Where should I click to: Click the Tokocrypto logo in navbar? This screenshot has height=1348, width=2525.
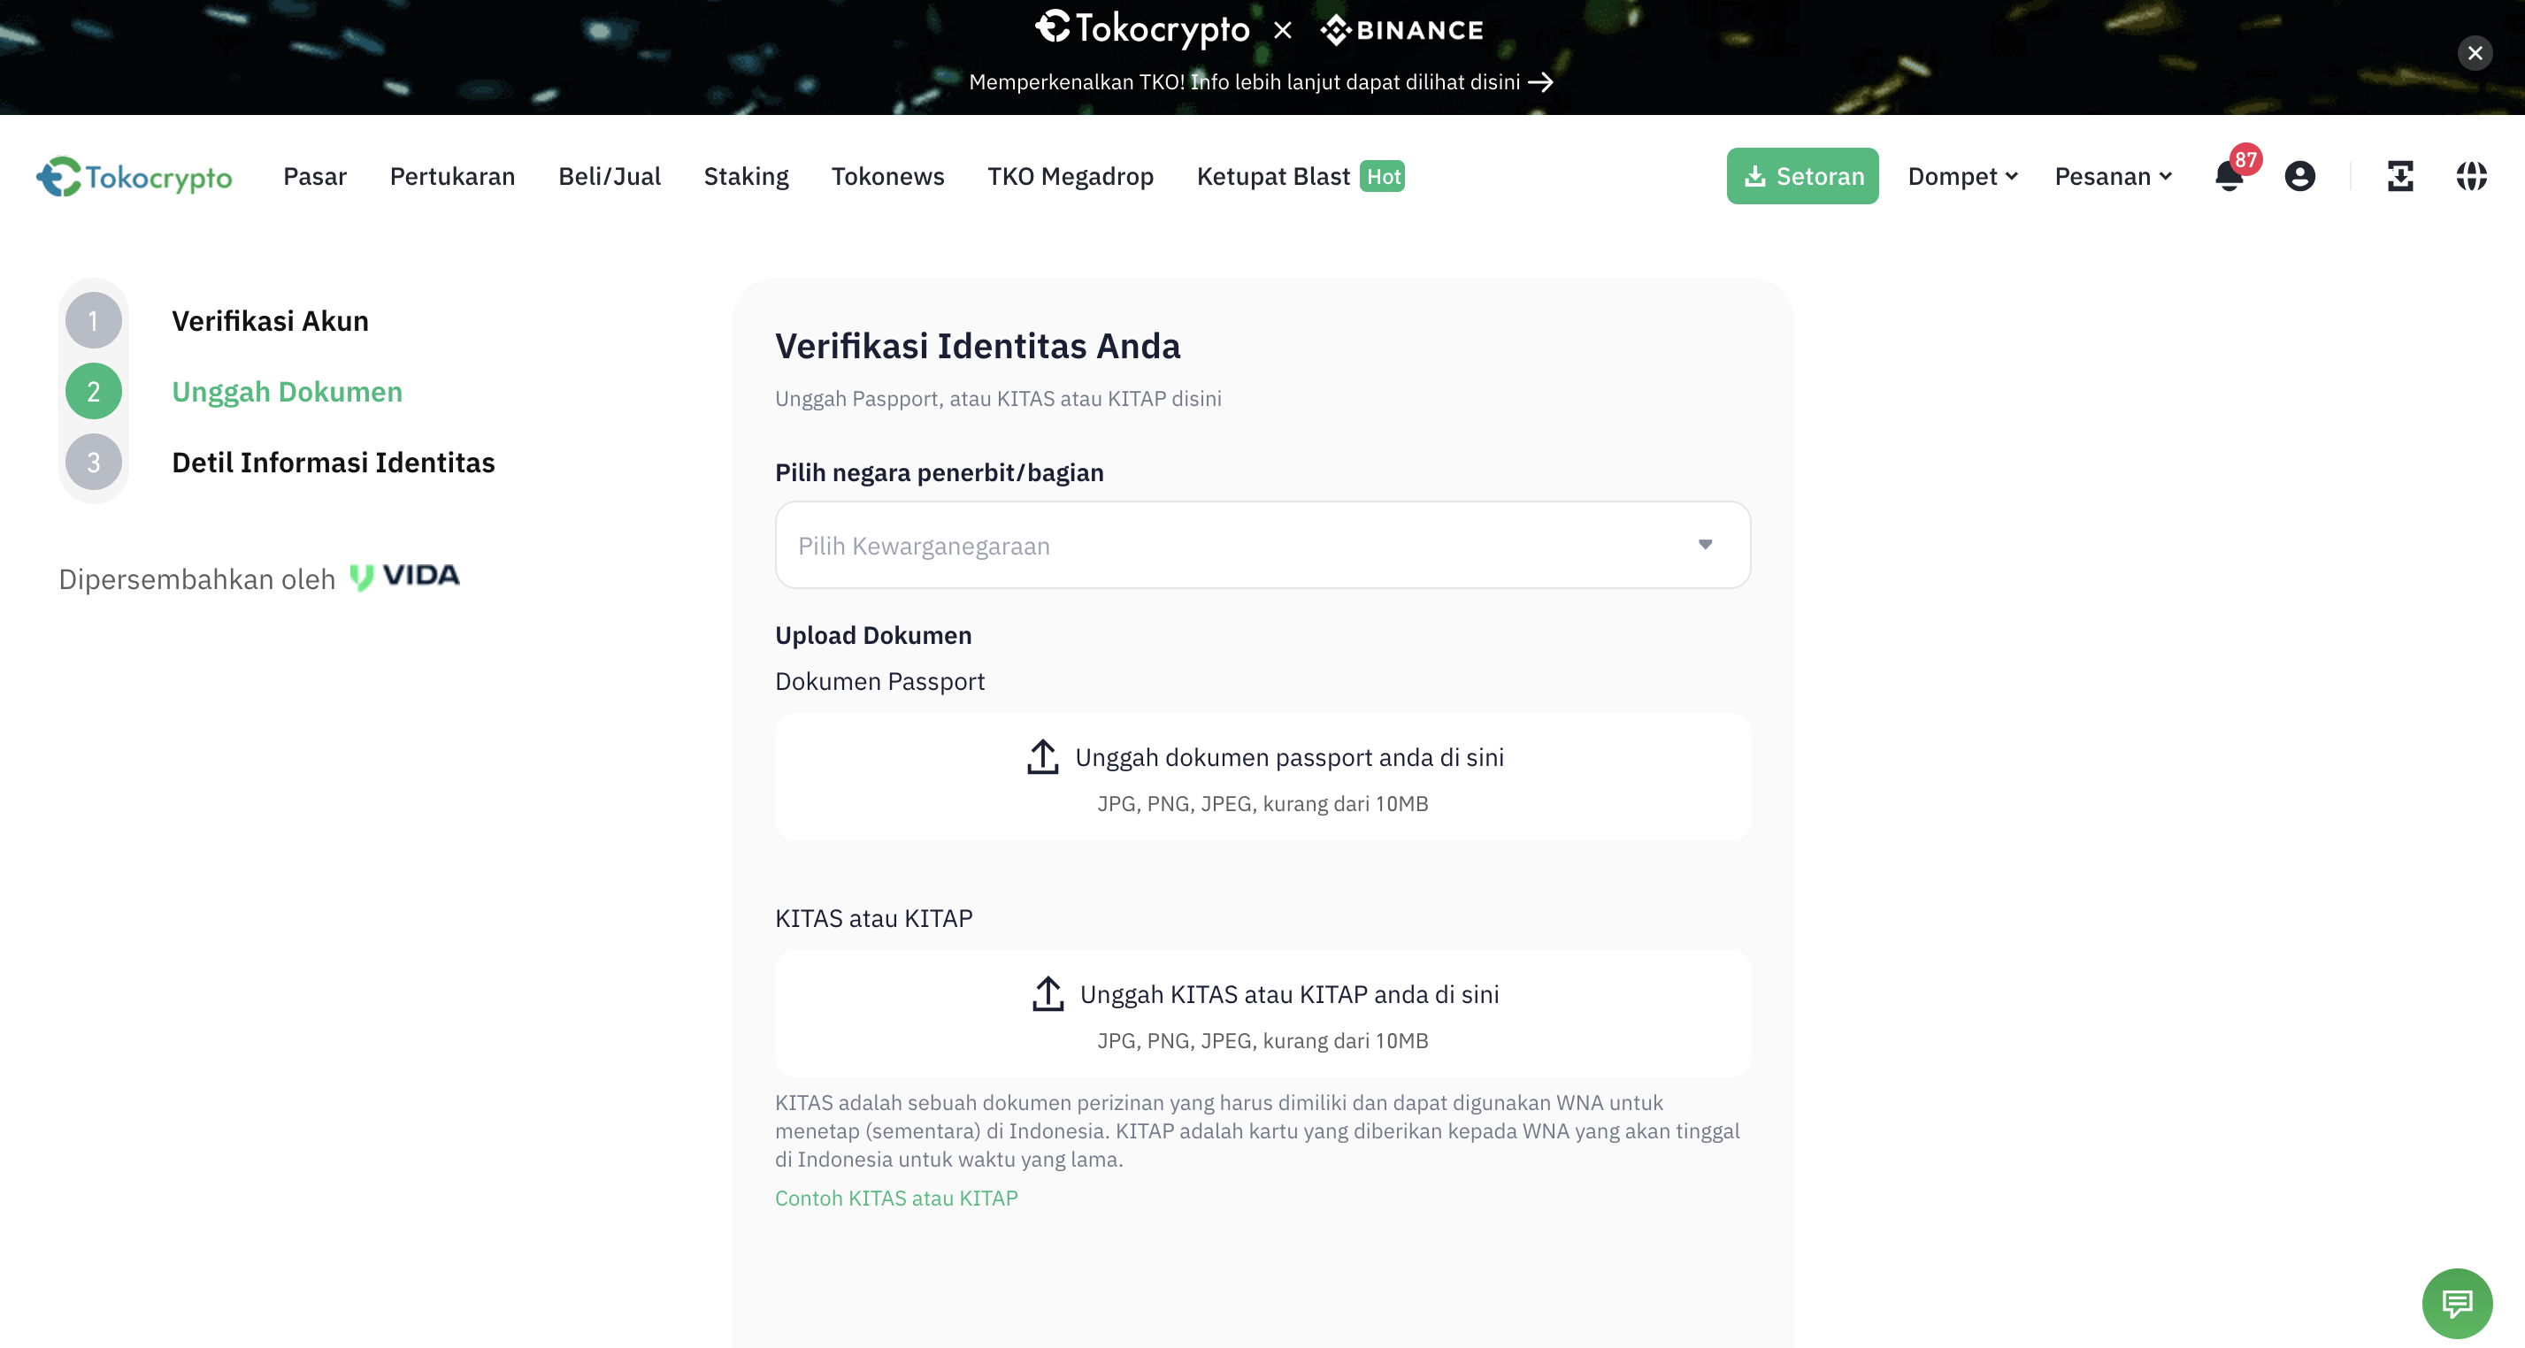tap(134, 176)
